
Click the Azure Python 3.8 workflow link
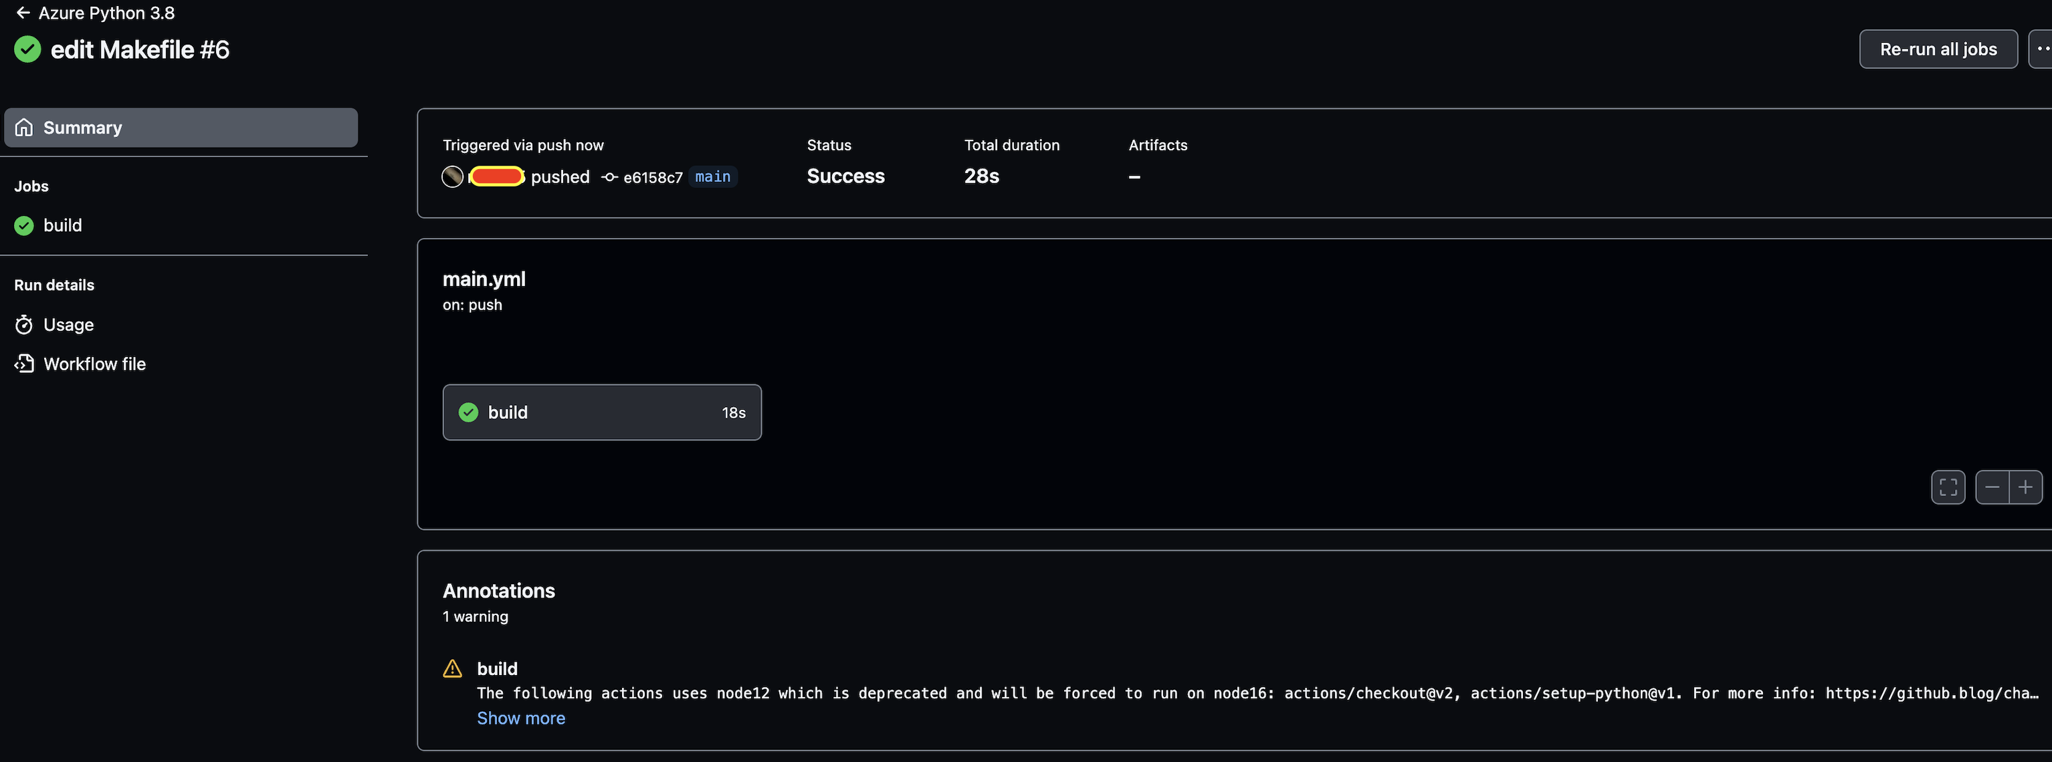click(107, 13)
